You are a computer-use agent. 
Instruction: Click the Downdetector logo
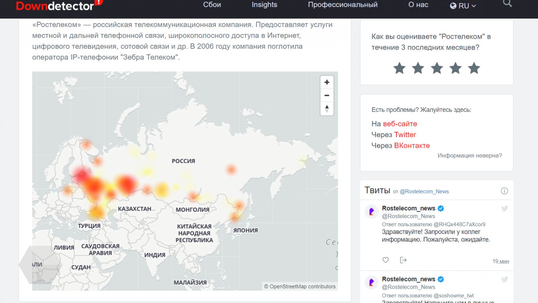click(59, 5)
